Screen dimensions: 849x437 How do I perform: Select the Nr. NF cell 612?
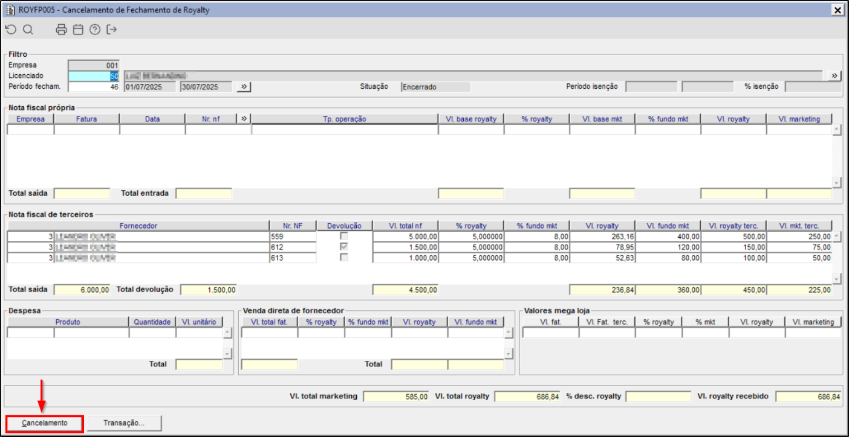(293, 247)
